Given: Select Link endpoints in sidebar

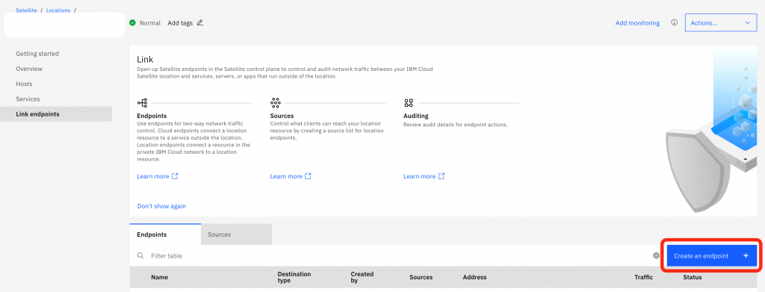Looking at the screenshot, I should pos(55,114).
